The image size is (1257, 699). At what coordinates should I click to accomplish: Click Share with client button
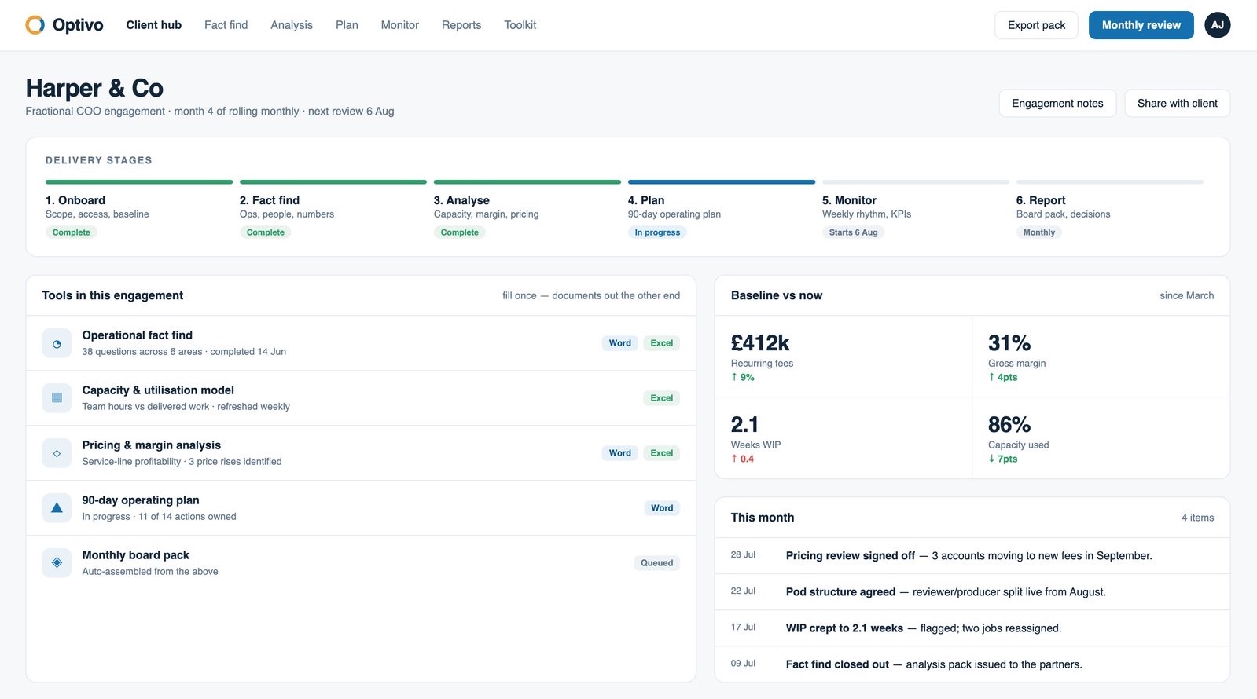(x=1177, y=104)
